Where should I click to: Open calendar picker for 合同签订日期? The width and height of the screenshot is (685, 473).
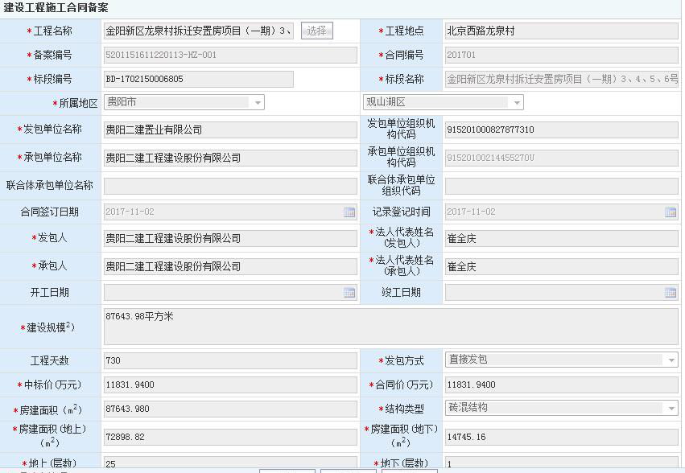point(349,212)
